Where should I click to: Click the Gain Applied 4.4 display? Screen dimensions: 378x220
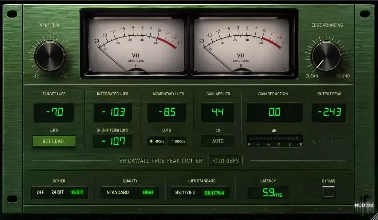218,112
